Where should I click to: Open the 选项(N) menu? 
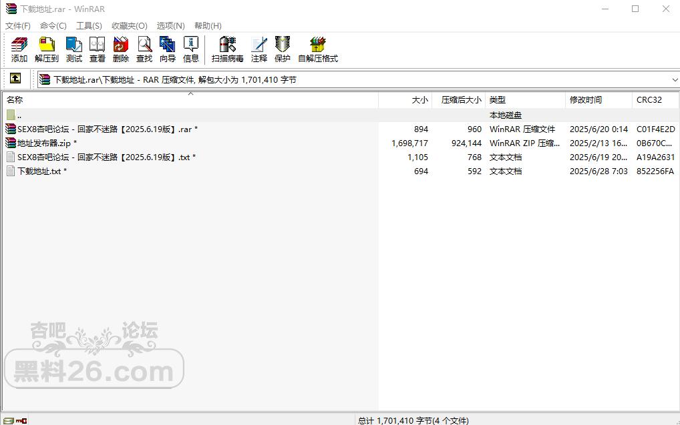coord(170,25)
